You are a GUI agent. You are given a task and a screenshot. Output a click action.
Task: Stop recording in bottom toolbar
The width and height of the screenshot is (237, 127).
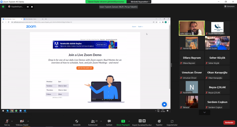pos(144,121)
